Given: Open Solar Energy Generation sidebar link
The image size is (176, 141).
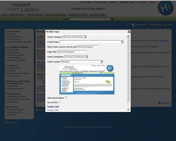Looking at the screenshot, I should (16, 60).
